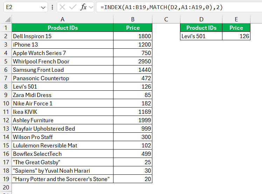Select column E header

[x=236, y=19]
